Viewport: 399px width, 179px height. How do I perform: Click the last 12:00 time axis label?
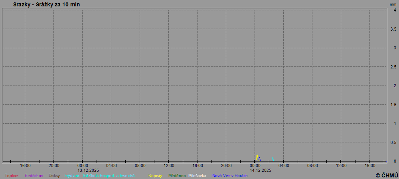(341, 165)
